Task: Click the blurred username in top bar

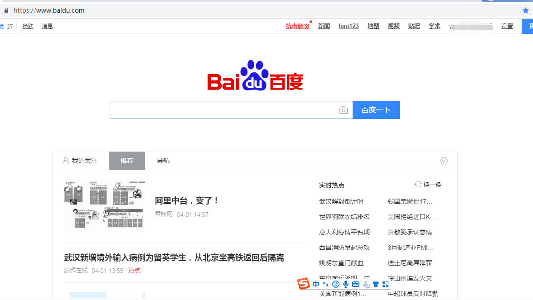Action: pos(471,26)
